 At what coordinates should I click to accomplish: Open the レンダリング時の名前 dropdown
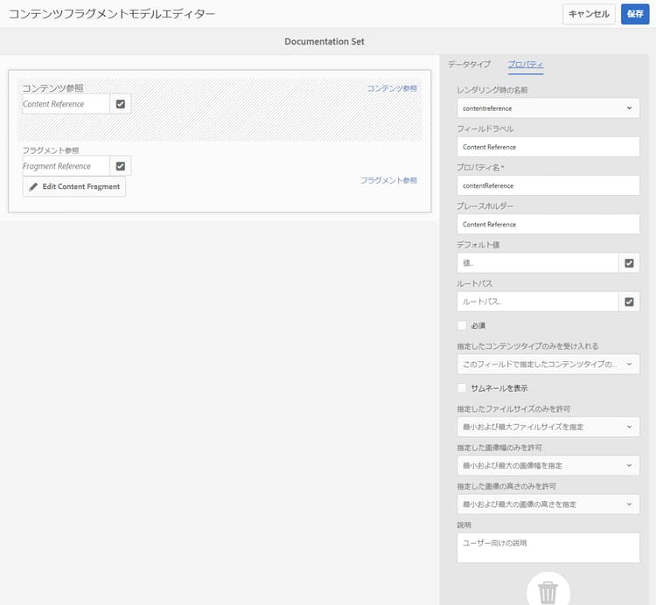[x=548, y=108]
